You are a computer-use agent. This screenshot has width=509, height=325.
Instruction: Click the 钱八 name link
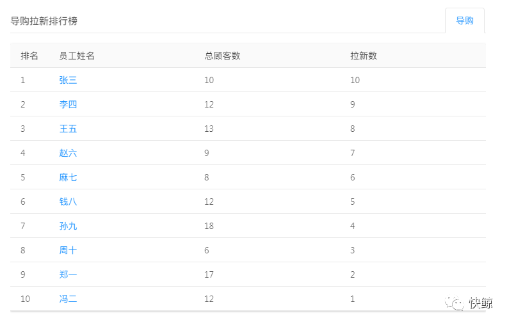tap(68, 202)
